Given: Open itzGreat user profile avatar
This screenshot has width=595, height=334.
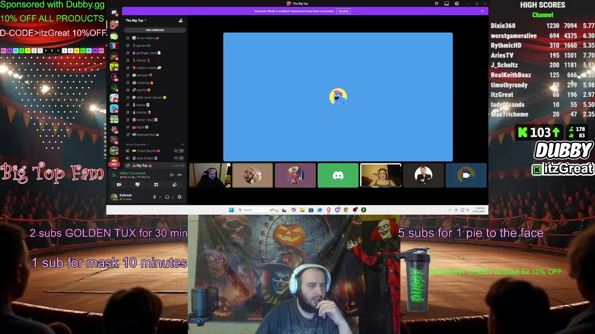Looking at the screenshot, I should 114,197.
